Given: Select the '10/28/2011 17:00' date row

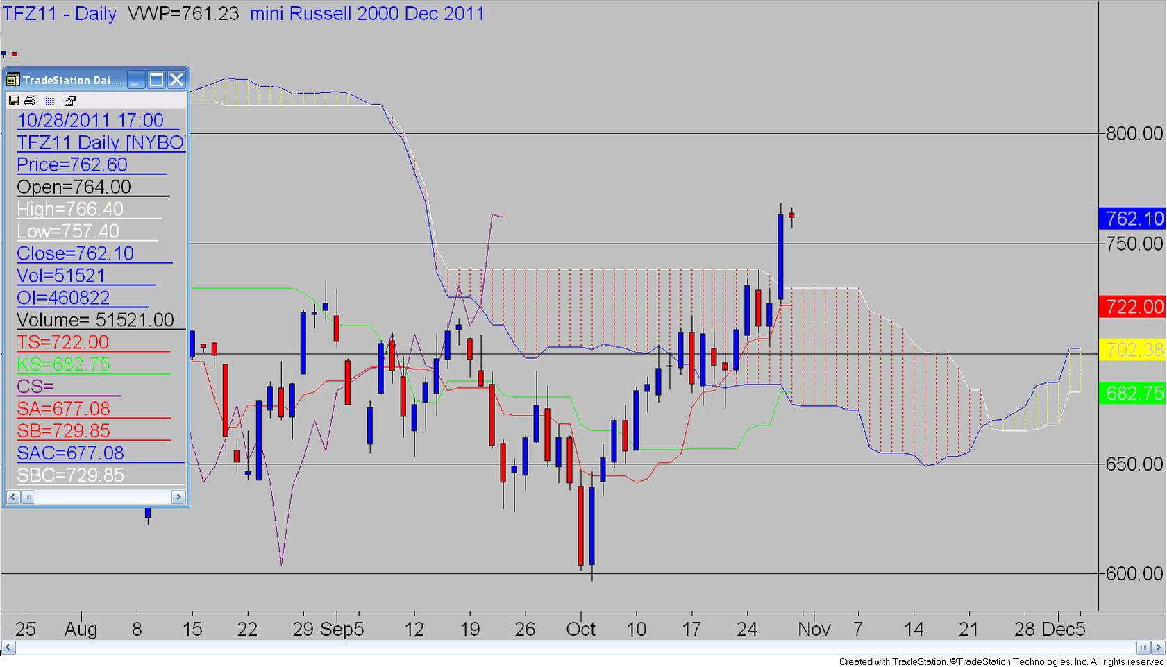Looking at the screenshot, I should (x=98, y=120).
